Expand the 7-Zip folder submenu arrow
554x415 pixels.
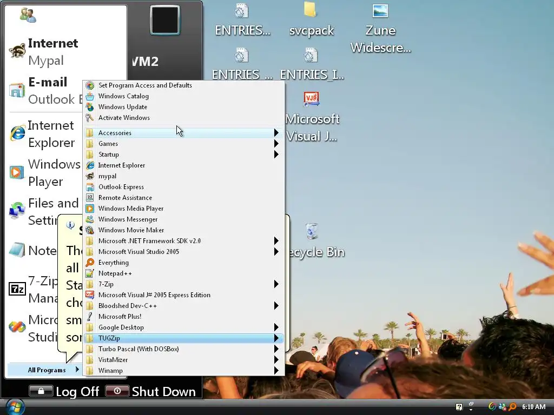point(276,284)
